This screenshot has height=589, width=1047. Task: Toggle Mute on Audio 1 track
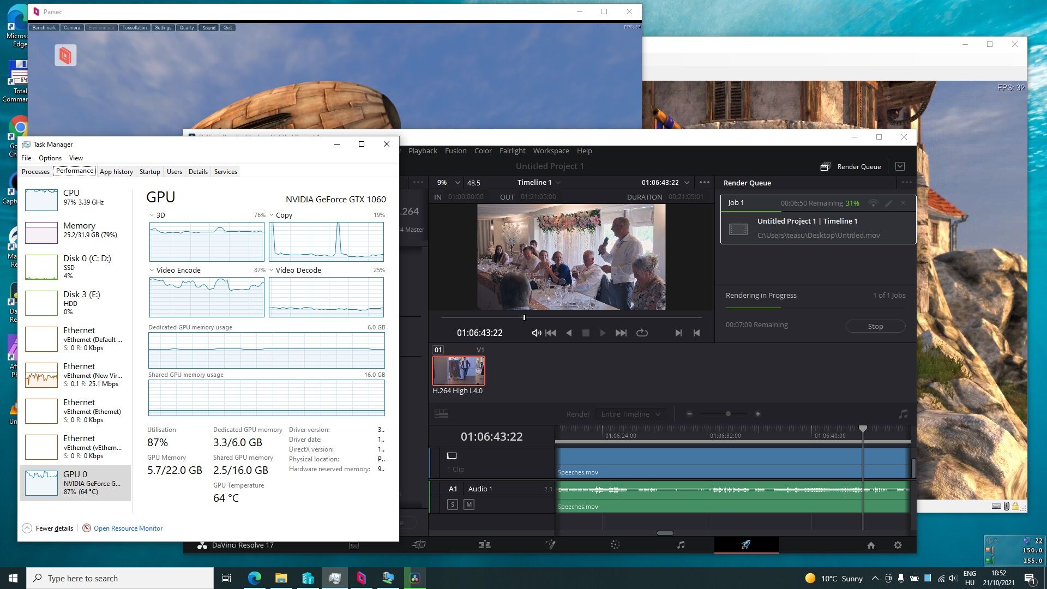[x=469, y=504]
